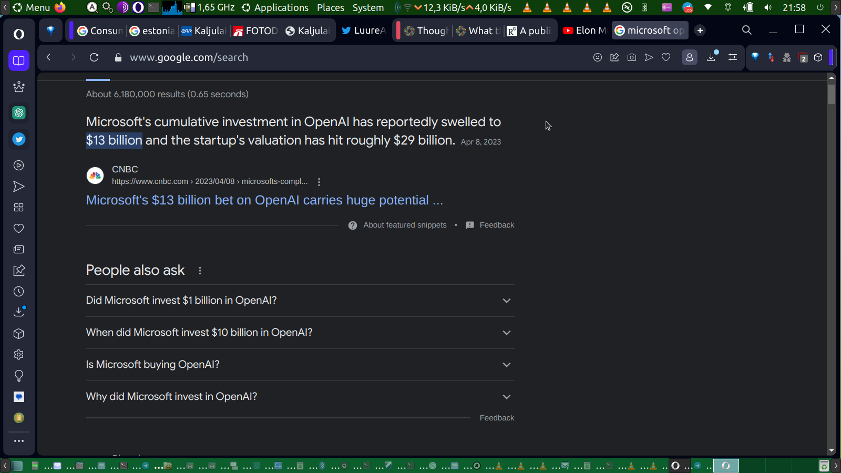The width and height of the screenshot is (841, 473).
Task: Open My Flow from the sidebar
Action: (x=19, y=187)
